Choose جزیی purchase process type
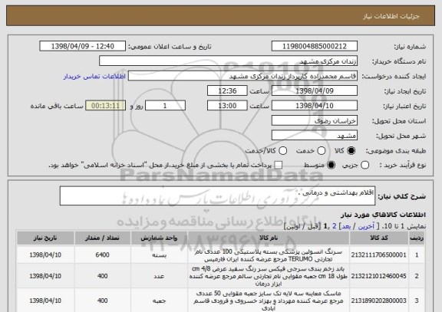The height and width of the screenshot is (312, 442). click(x=364, y=166)
